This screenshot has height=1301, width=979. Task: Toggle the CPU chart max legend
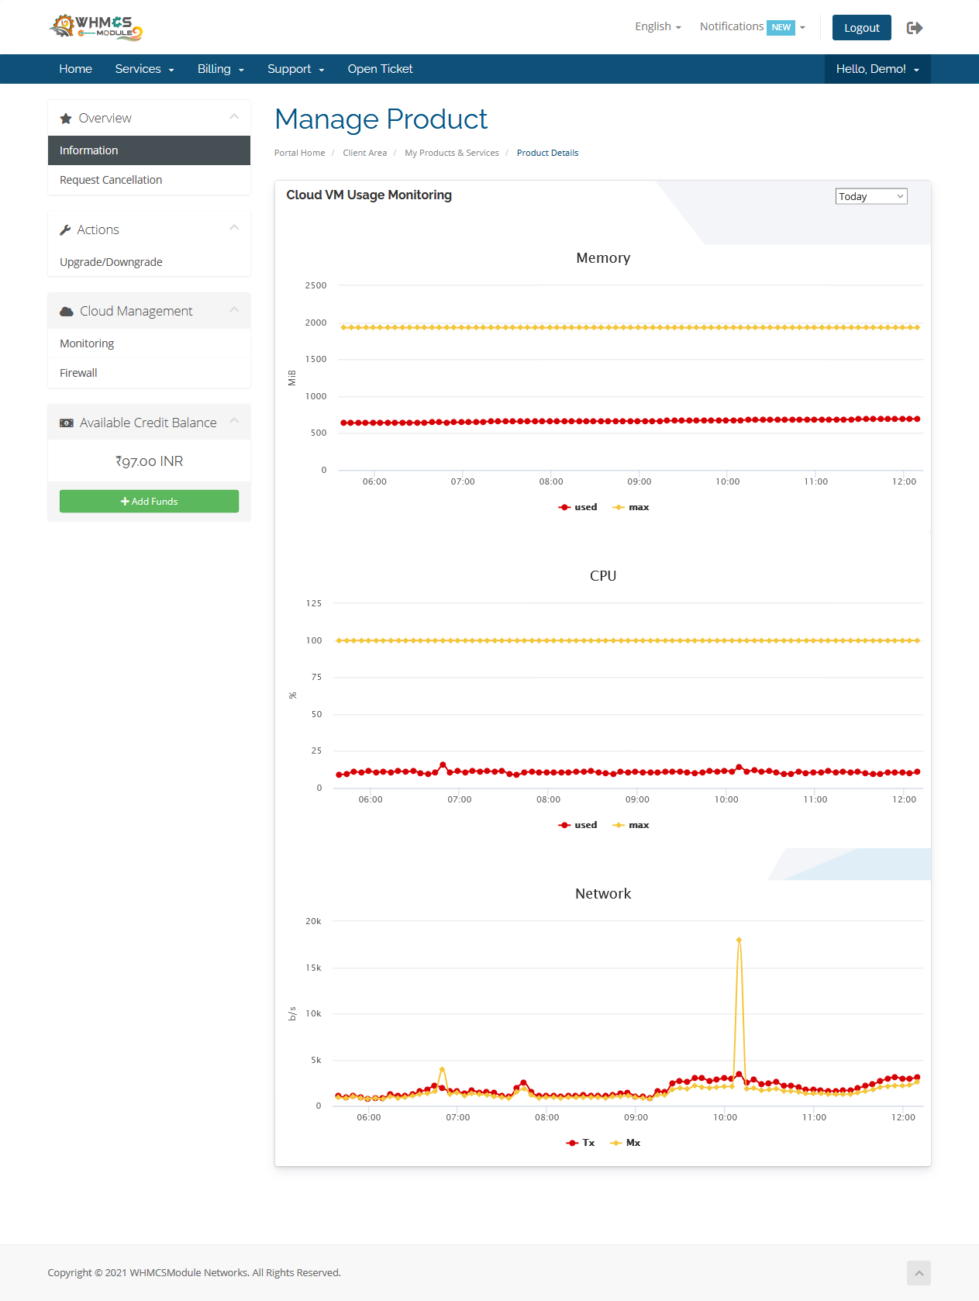coord(630,825)
